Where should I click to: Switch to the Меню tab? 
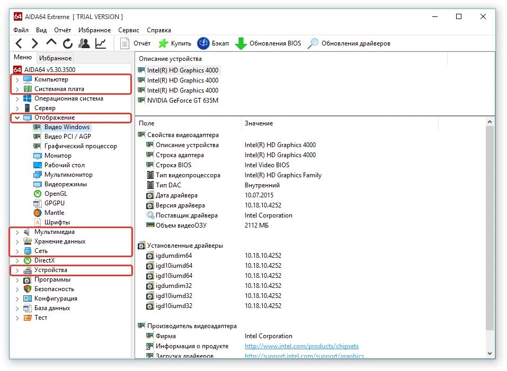pyautogui.click(x=23, y=57)
